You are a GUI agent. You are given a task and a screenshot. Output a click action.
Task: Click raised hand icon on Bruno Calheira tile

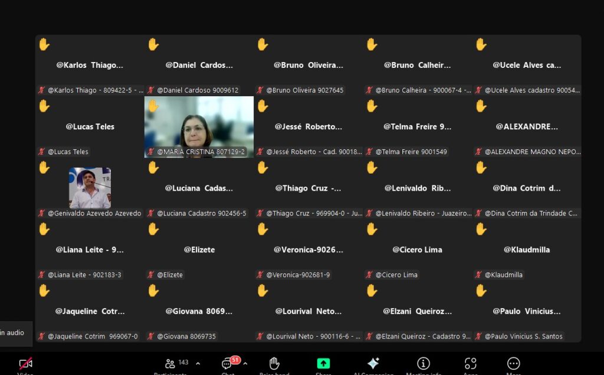[372, 44]
